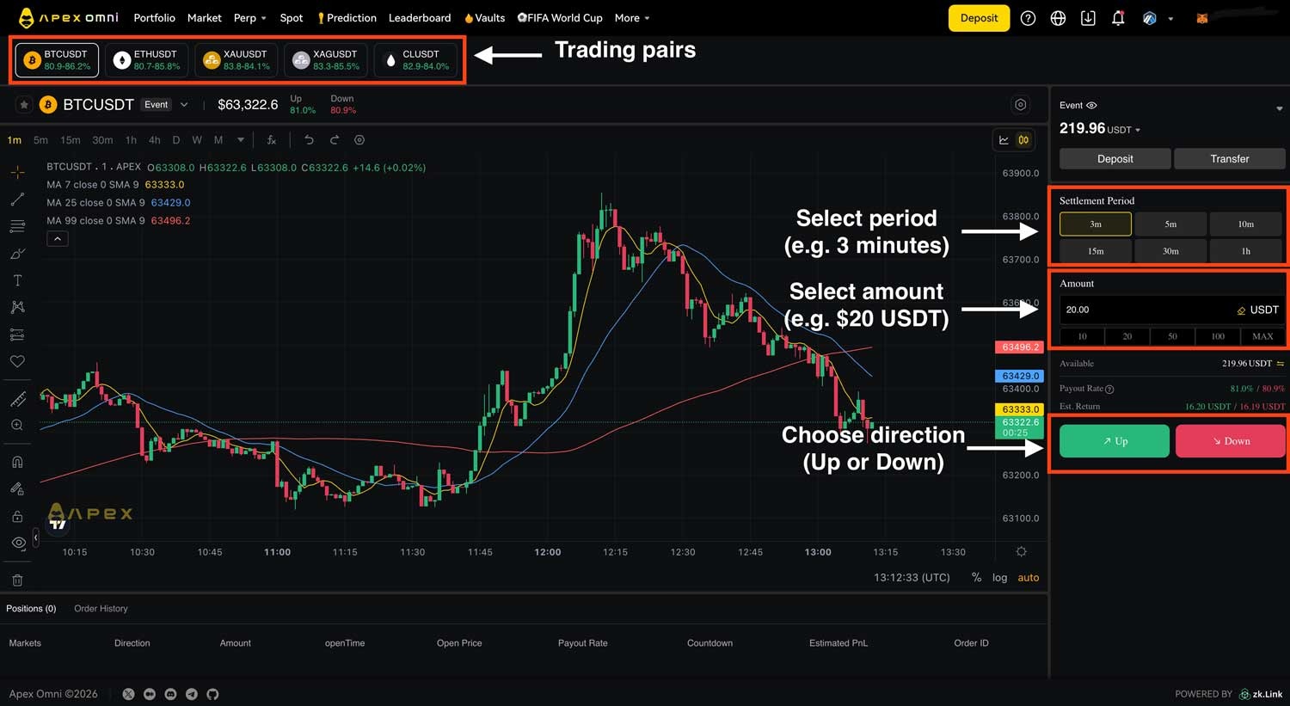
Task: Click the trash remove drawings icon
Action: coord(17,580)
